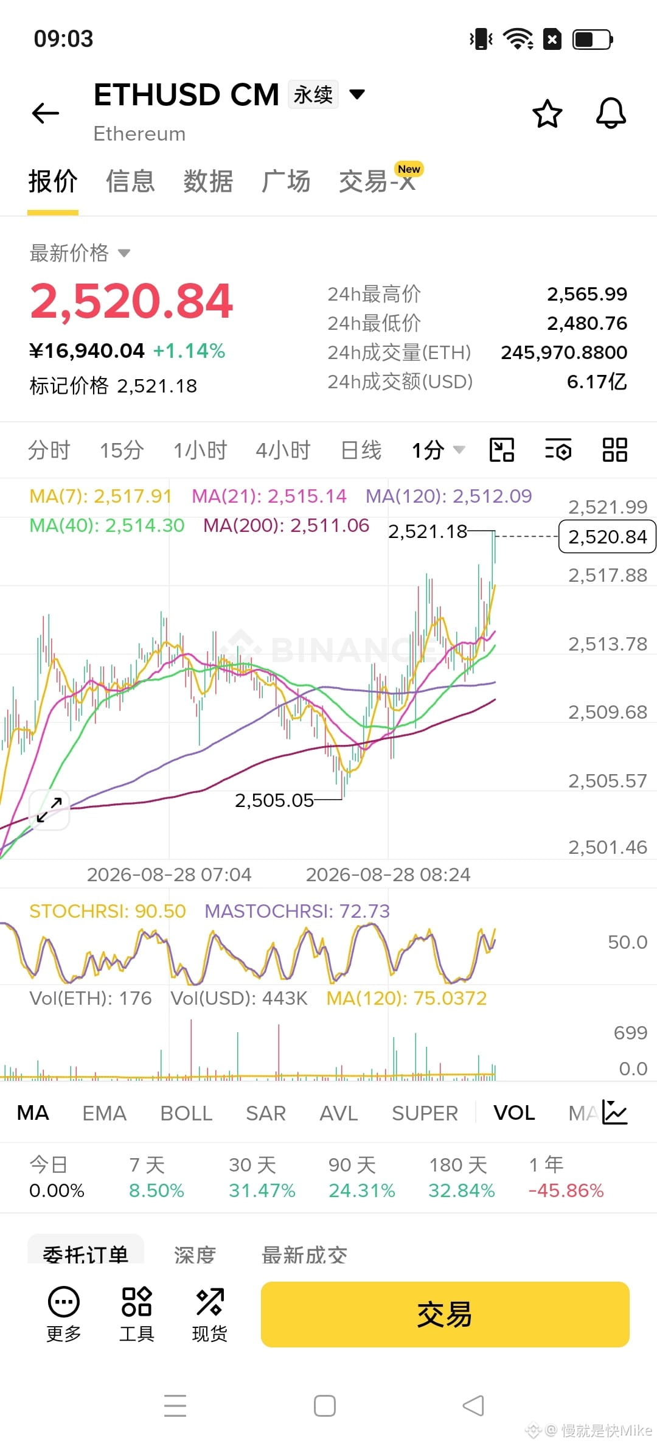Image resolution: width=657 pixels, height=1446 pixels.
Task: Tap the MA(200): 2,511.06 legend
Action: tap(286, 525)
